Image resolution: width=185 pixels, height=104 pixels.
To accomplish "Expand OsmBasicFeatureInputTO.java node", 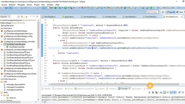I will tap(2, 52).
